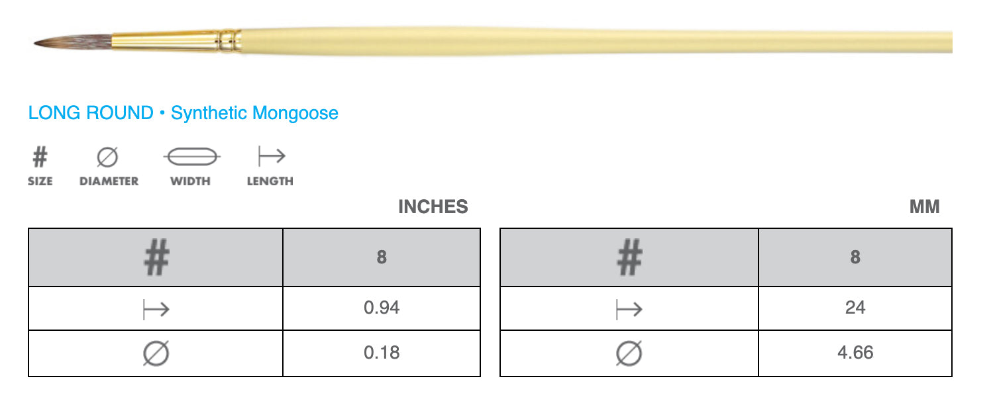Select the 4.66 diameter value cell
Image resolution: width=995 pixels, height=401 pixels.
[x=855, y=353]
